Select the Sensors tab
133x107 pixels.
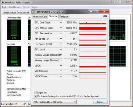click(53, 16)
